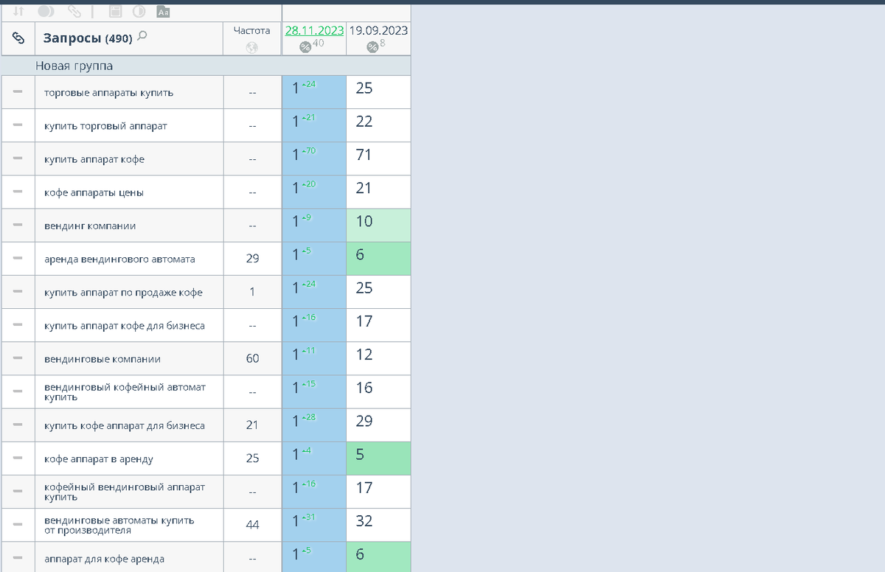Toggle the half-filled contrast circle icon
Viewport: 885px width, 572px height.
tap(139, 11)
